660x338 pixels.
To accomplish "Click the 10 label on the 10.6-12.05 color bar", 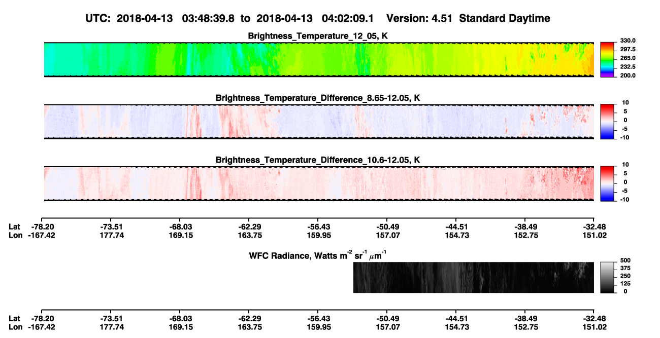I will point(626,165).
